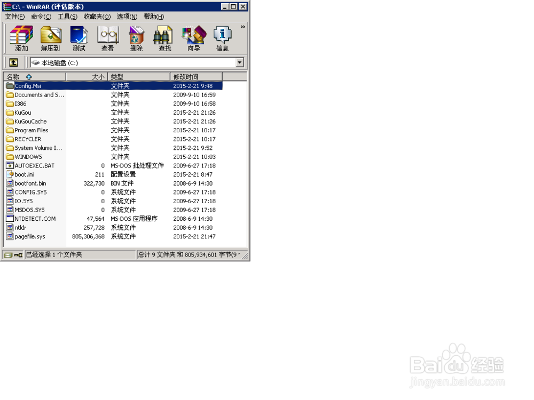
Task: Select the Config.Msi folder icon
Action: [10, 86]
